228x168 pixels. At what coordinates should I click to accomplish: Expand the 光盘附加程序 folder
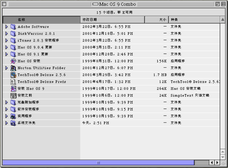click(6, 102)
